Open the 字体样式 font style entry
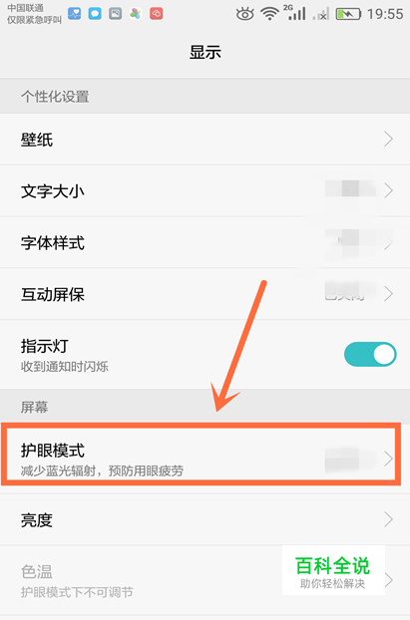Viewport: 410px width, 620px height. (205, 242)
